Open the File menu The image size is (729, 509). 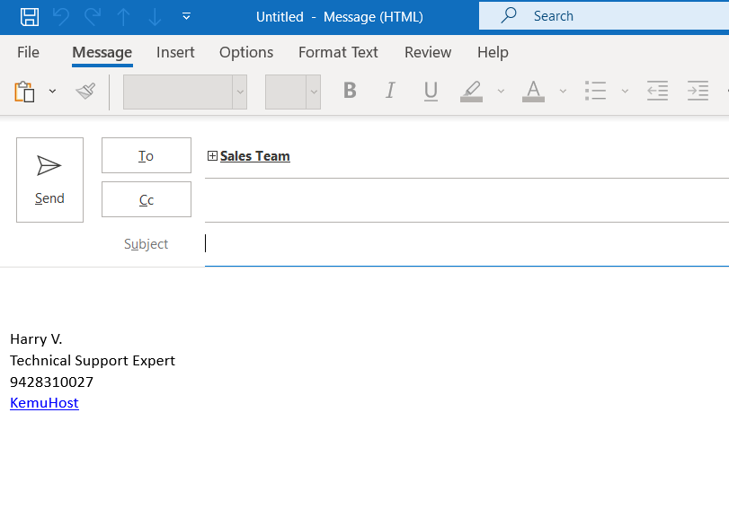click(29, 52)
